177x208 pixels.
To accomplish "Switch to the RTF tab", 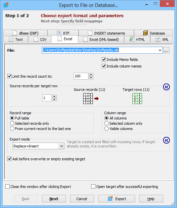I will [x=63, y=33].
